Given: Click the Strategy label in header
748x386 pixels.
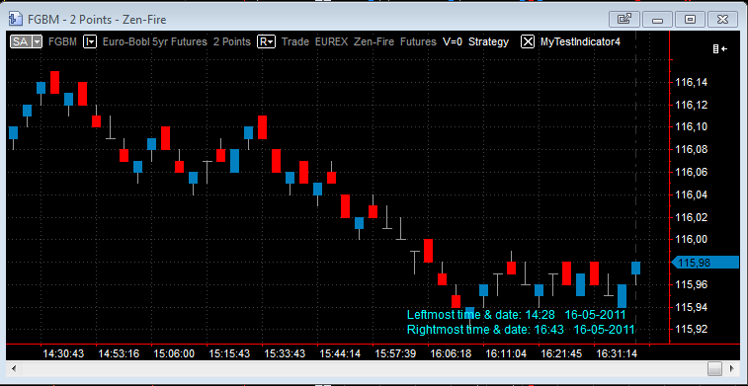Looking at the screenshot, I should coord(488,41).
